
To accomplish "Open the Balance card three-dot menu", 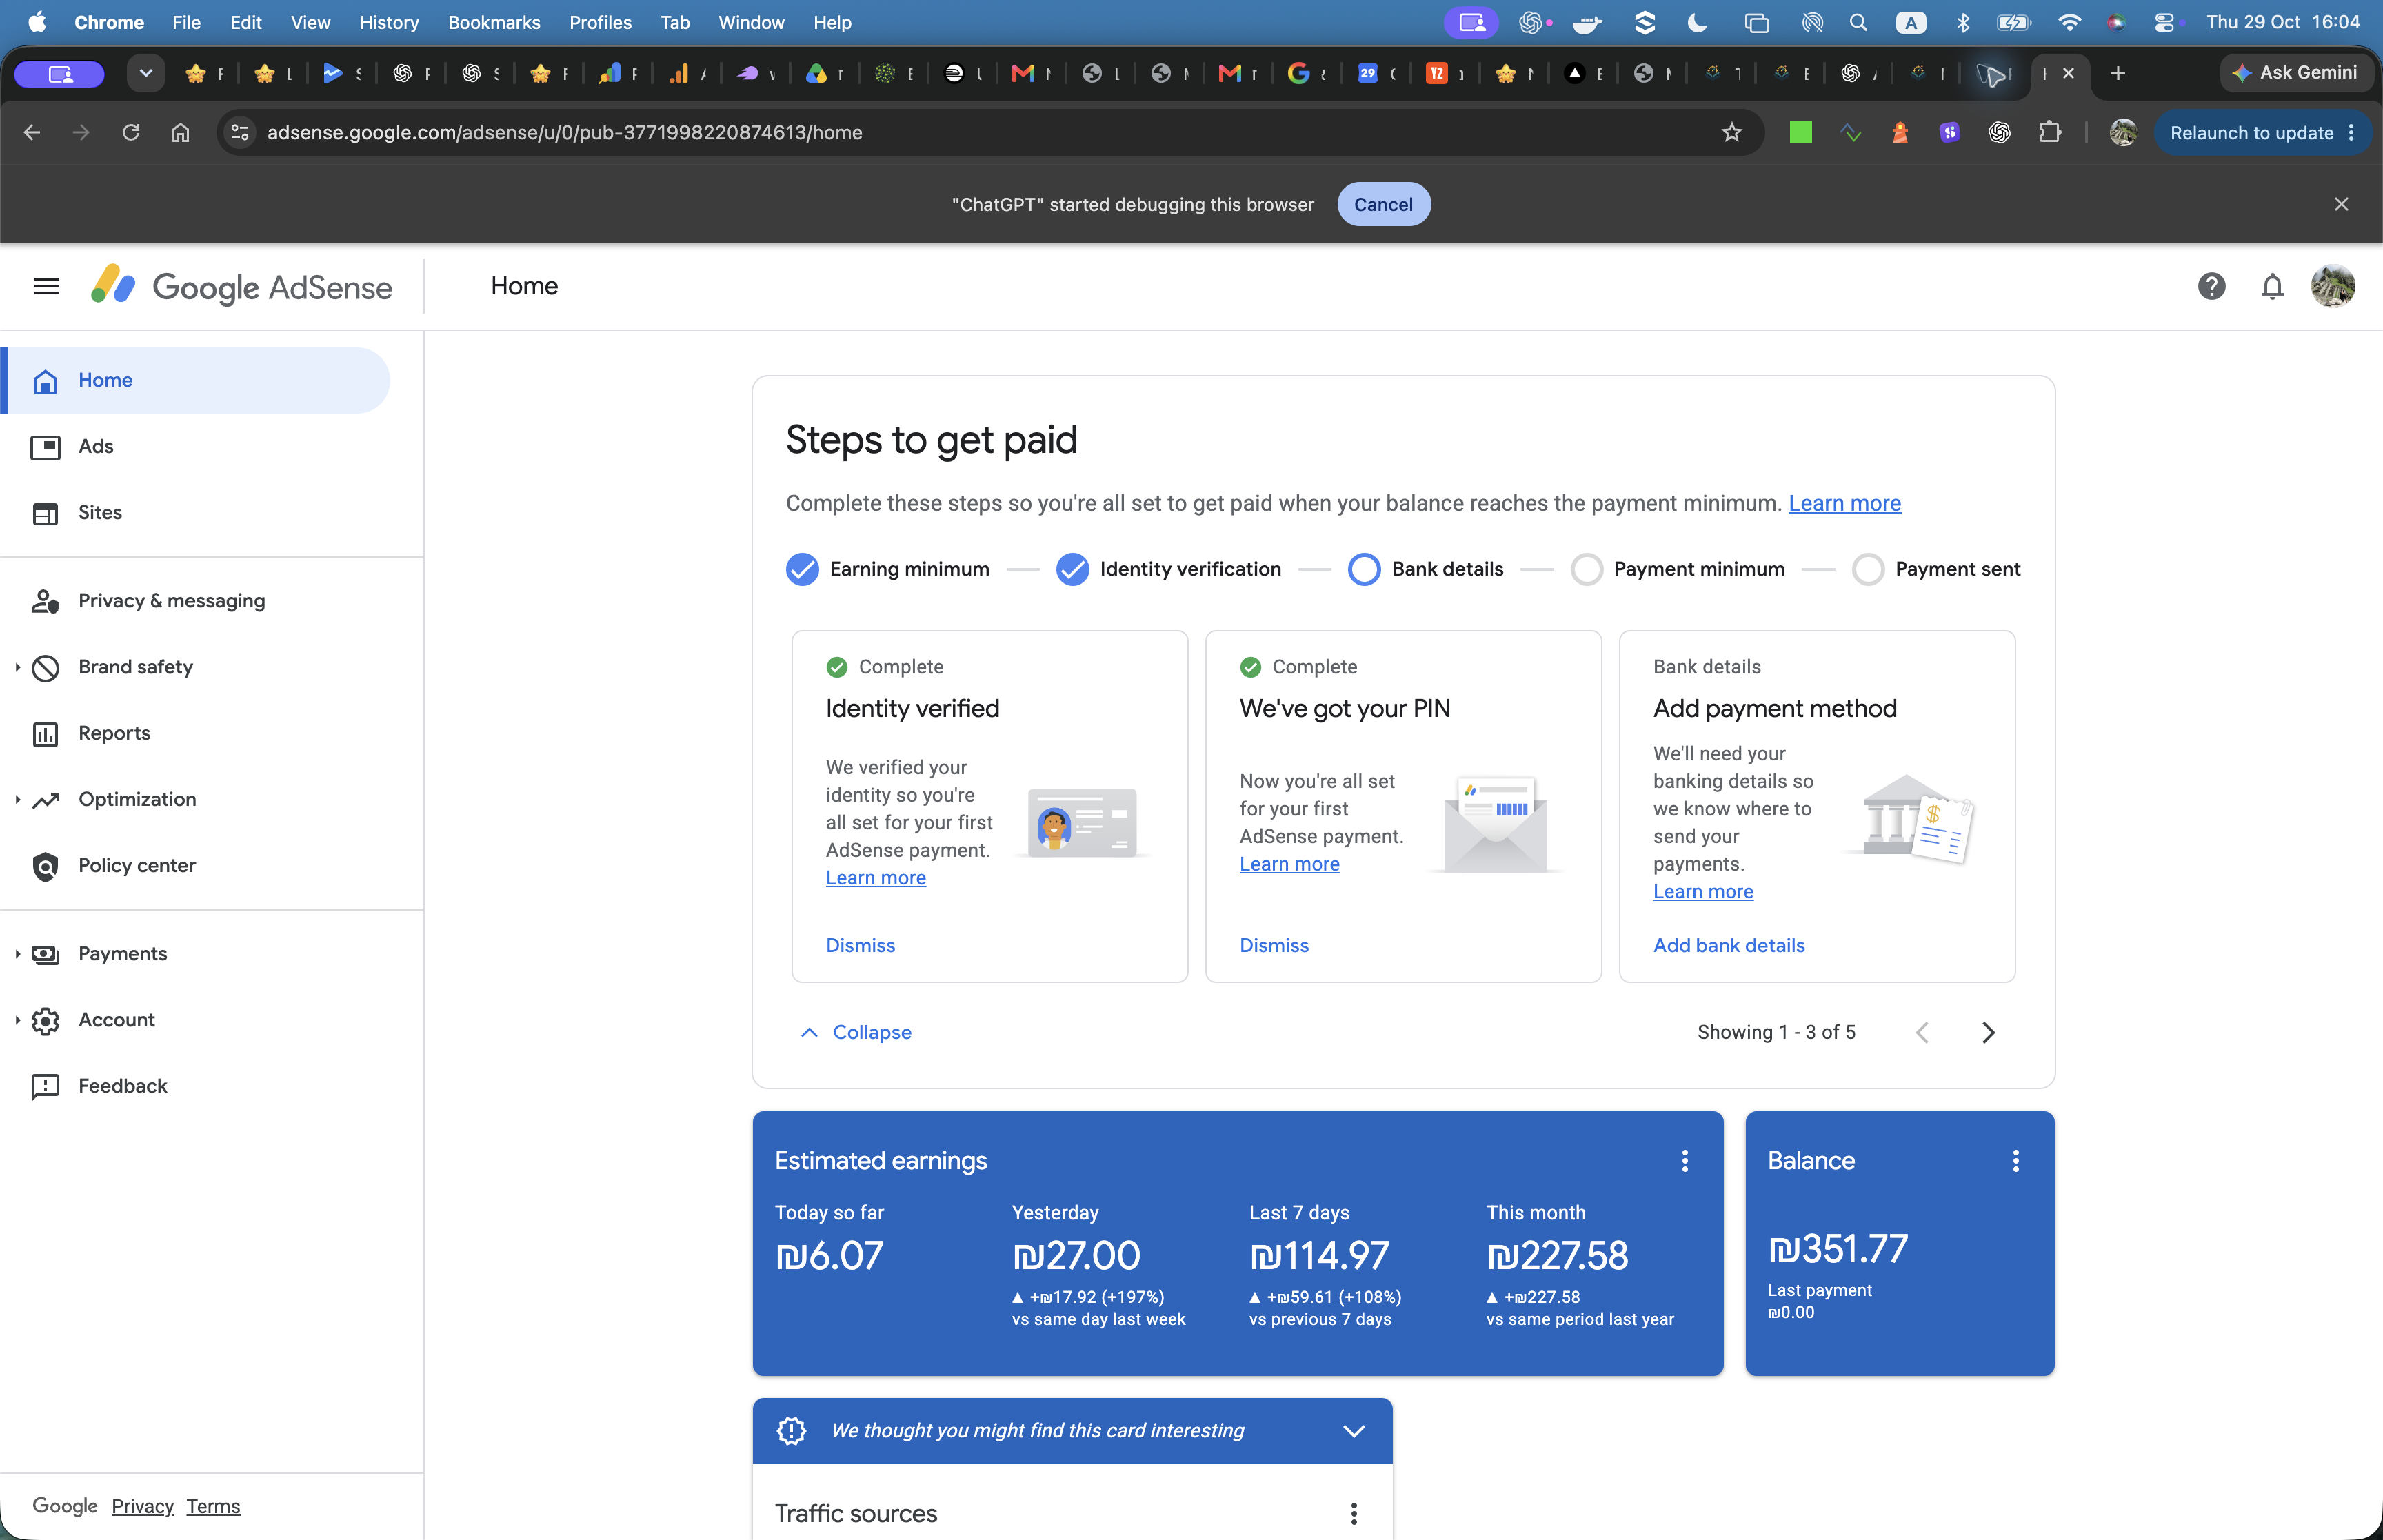I will click(2015, 1160).
